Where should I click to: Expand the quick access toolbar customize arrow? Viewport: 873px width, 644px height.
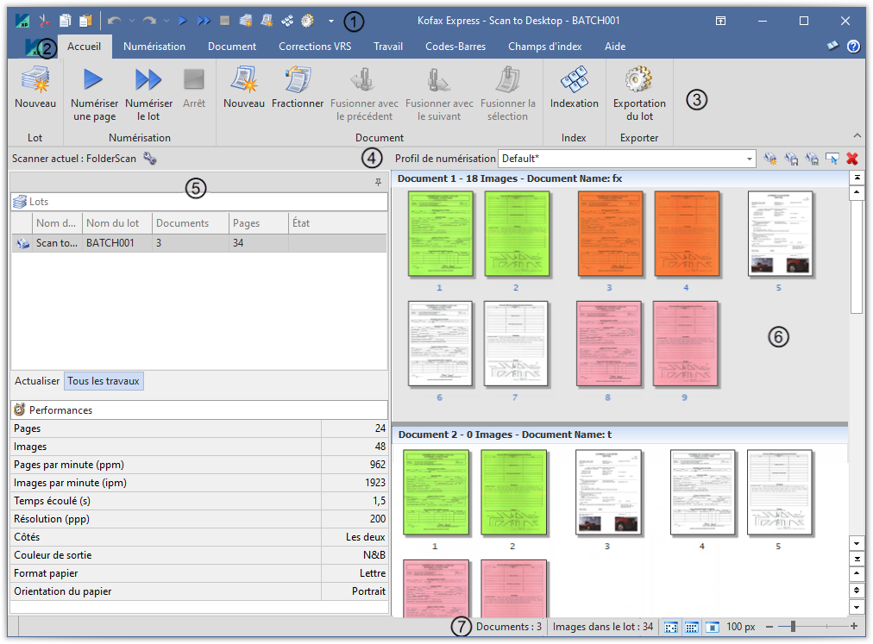[x=330, y=21]
